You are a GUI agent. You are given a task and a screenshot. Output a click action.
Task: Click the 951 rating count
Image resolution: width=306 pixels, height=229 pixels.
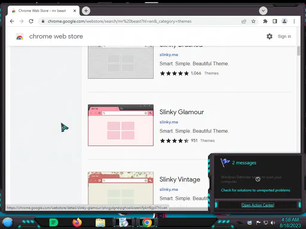(194, 141)
